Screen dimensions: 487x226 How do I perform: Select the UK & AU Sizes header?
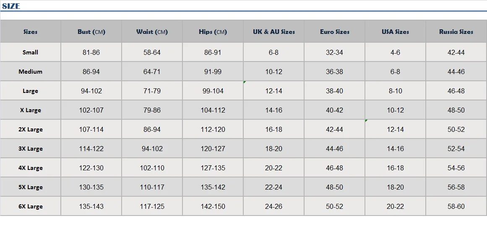[273, 32]
